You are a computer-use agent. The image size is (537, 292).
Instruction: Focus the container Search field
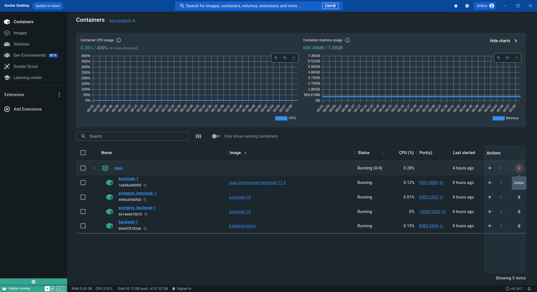point(132,136)
